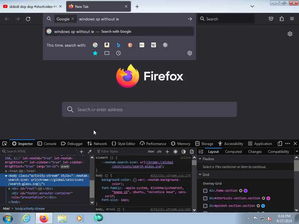Search this time with Wikipedia

(x=154, y=45)
